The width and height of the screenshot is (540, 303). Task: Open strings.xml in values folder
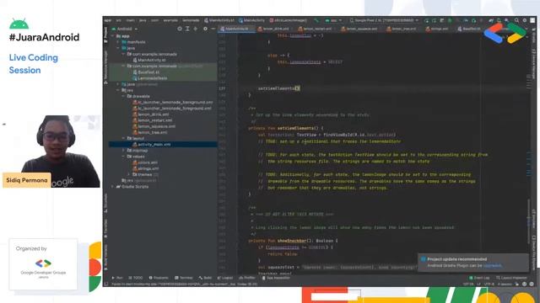click(x=146, y=168)
